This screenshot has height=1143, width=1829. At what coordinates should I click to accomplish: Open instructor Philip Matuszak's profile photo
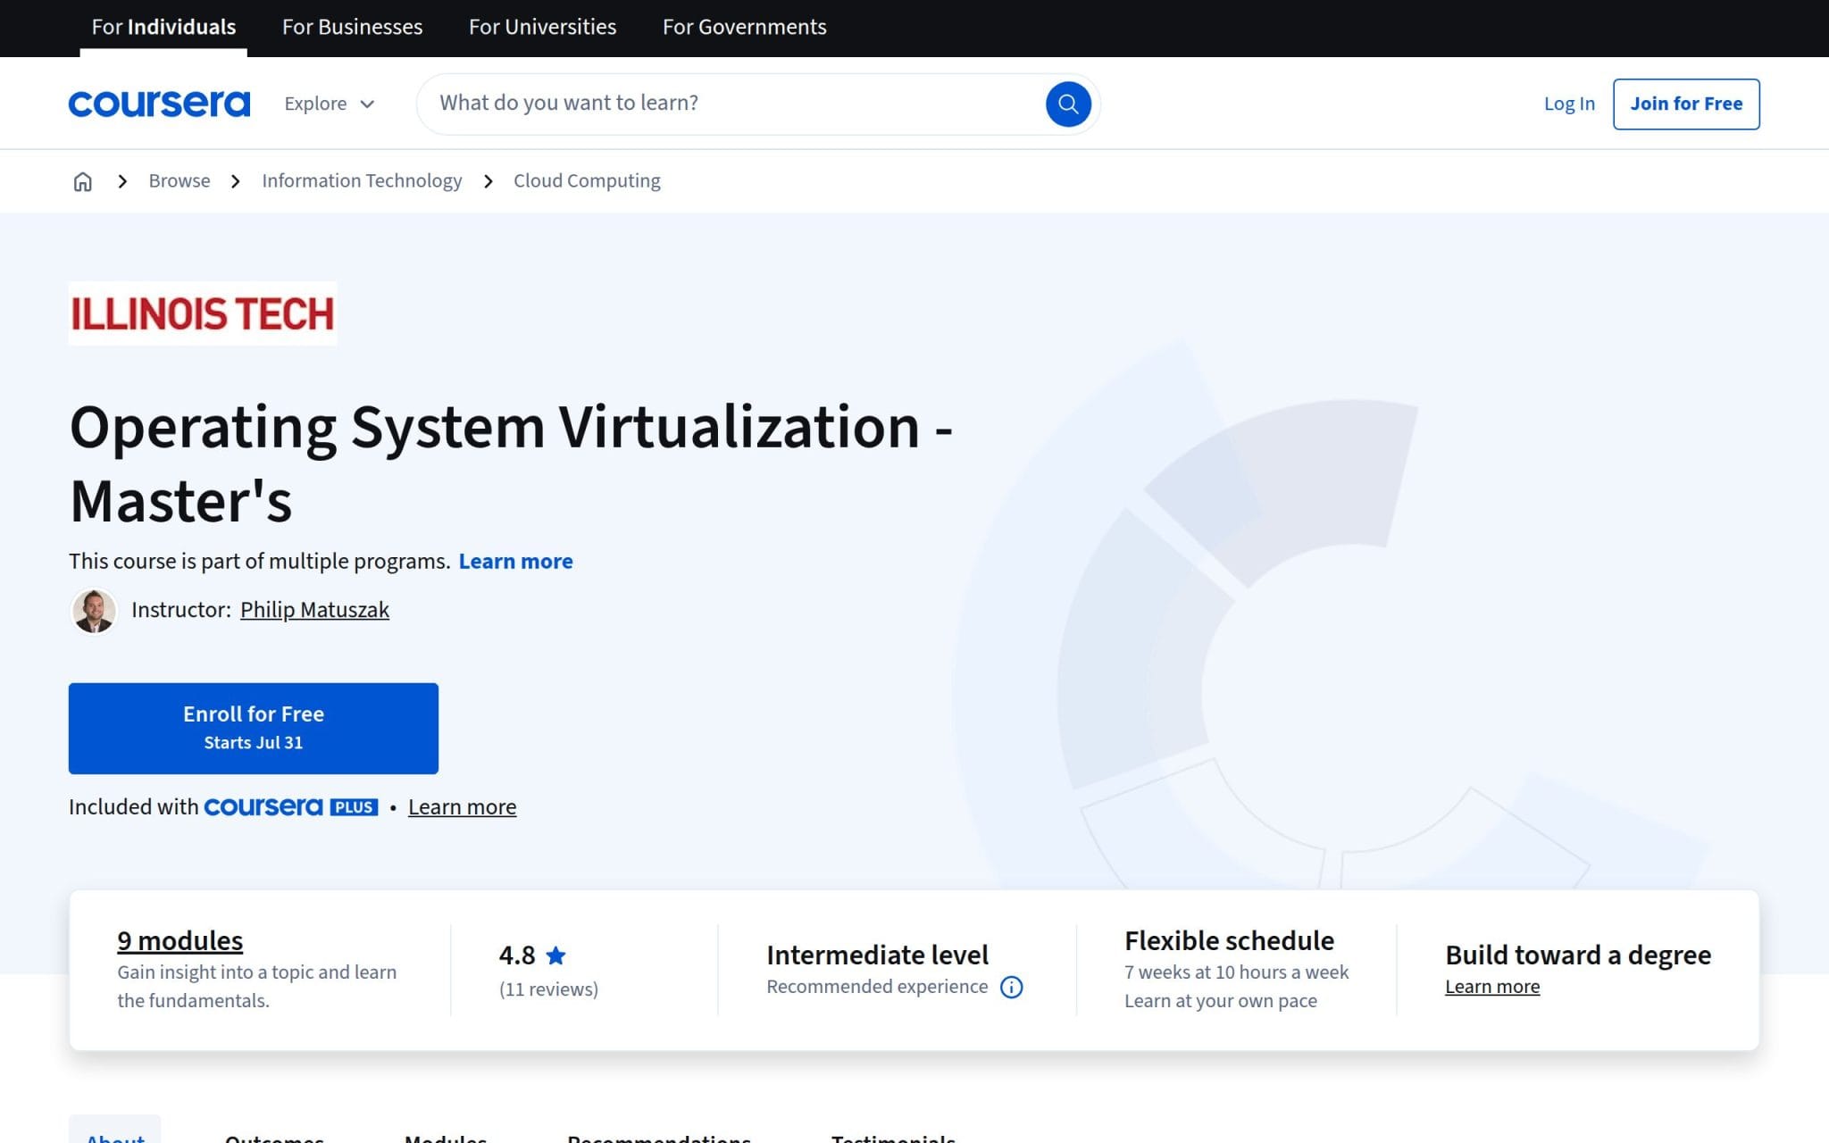tap(94, 611)
